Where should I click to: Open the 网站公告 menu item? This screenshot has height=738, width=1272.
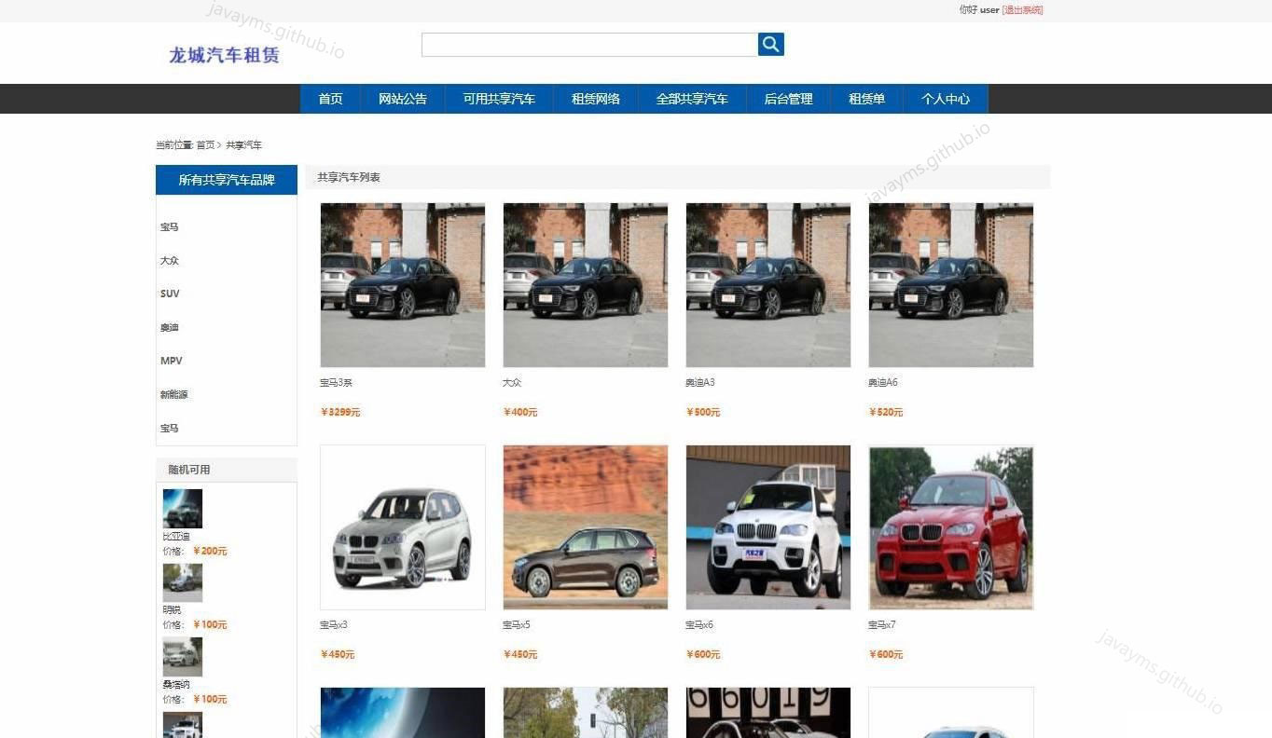pos(403,99)
